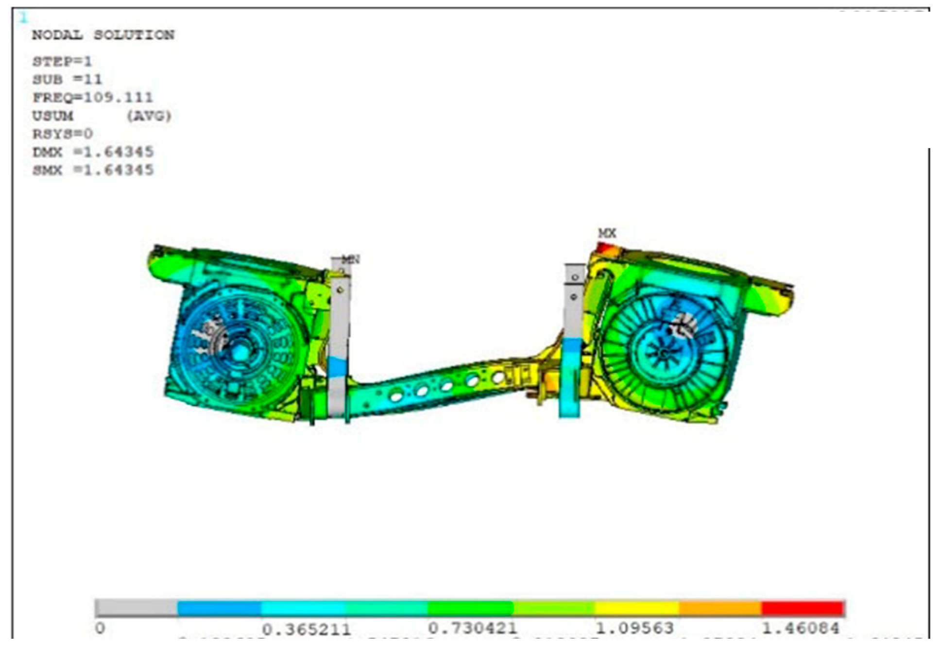
Task: Click the USUM label
Action: (52, 116)
